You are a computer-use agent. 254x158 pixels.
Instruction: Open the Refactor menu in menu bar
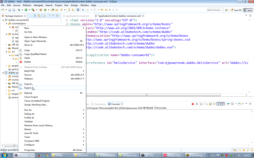point(27,5)
